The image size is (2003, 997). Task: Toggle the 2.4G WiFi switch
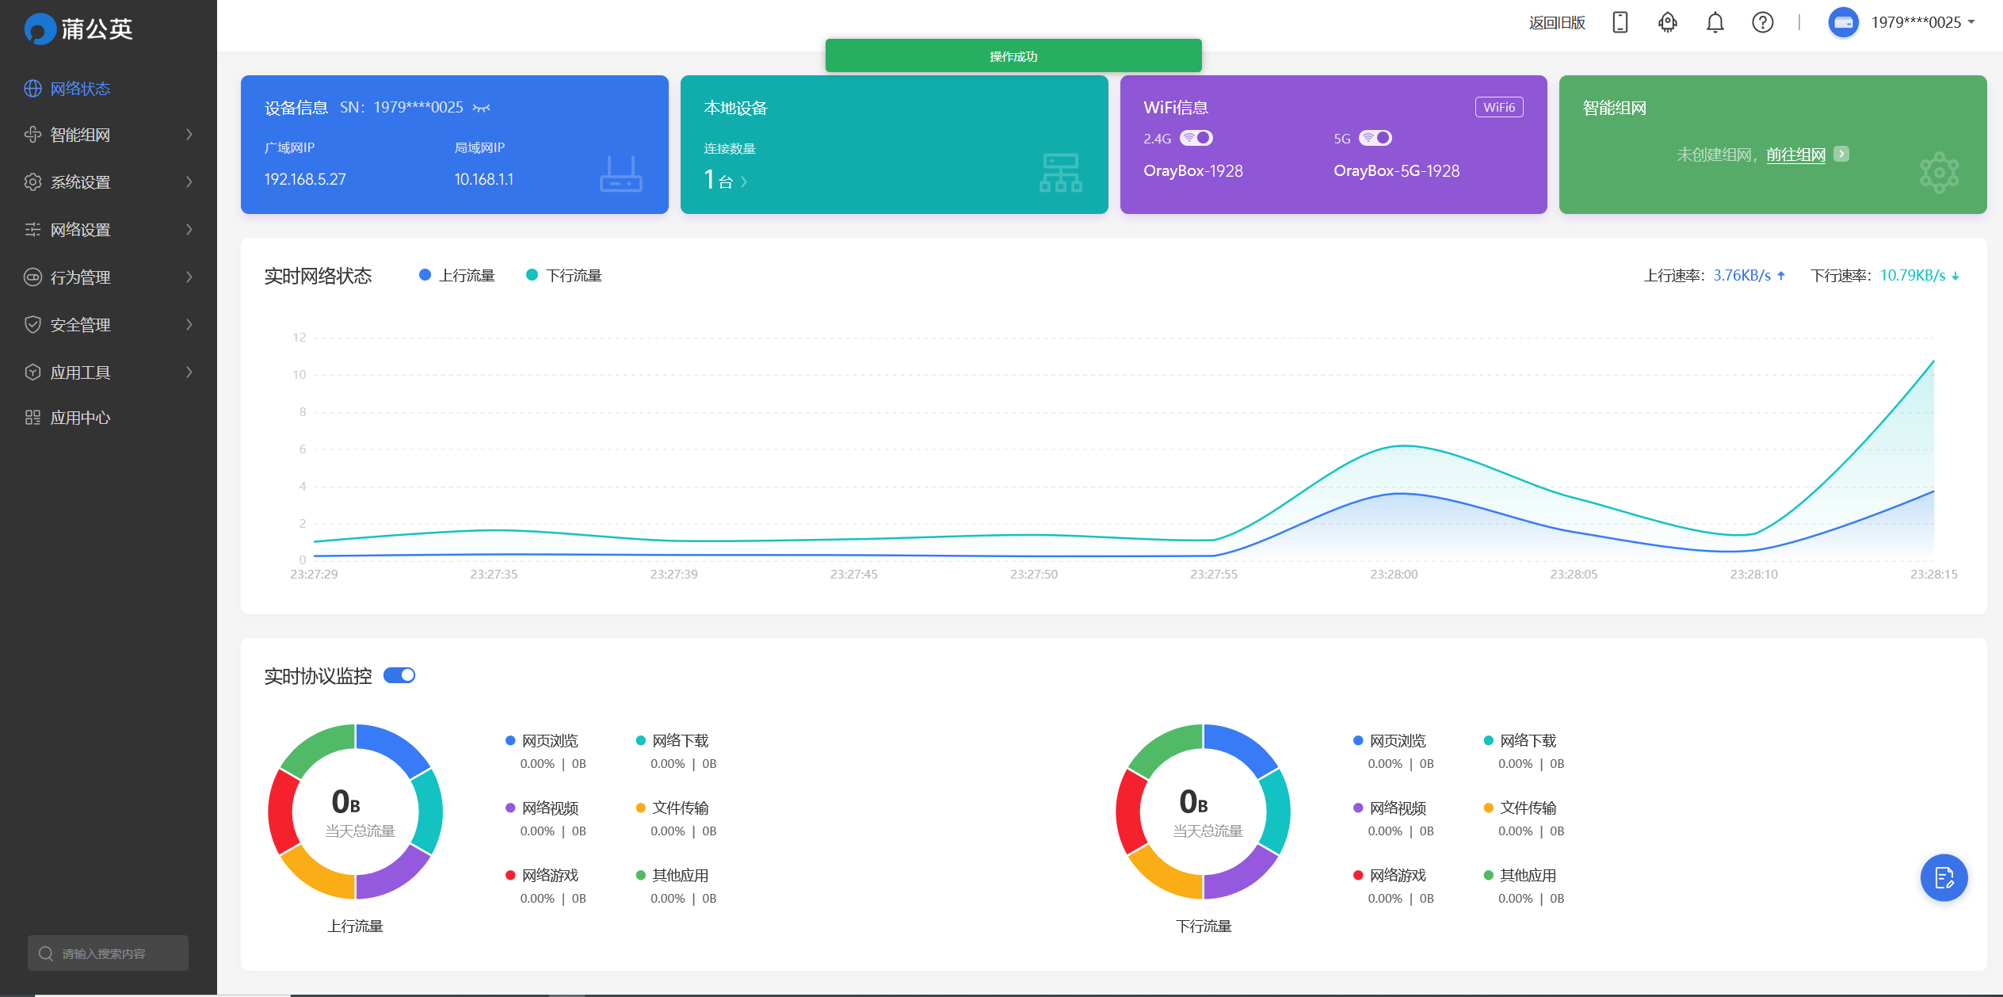click(x=1196, y=138)
